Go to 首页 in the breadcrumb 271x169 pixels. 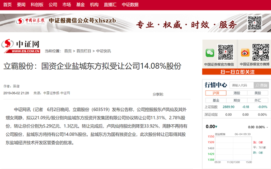click(x=68, y=51)
